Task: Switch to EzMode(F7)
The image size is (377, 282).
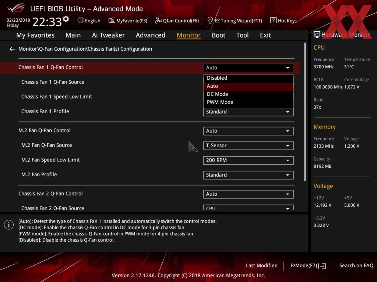Action: [308, 266]
